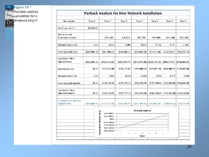The height and width of the screenshot is (157, 209).
Task: Select the $199,000.00 benefits cell
Action: 155,69
